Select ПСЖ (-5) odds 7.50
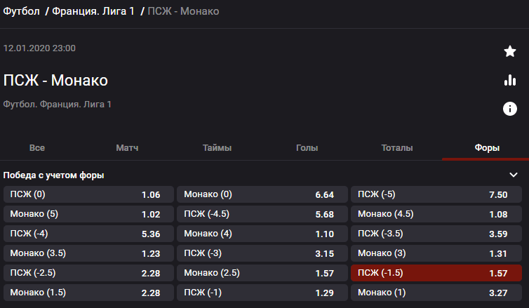The height and width of the screenshot is (308, 529). [436, 194]
